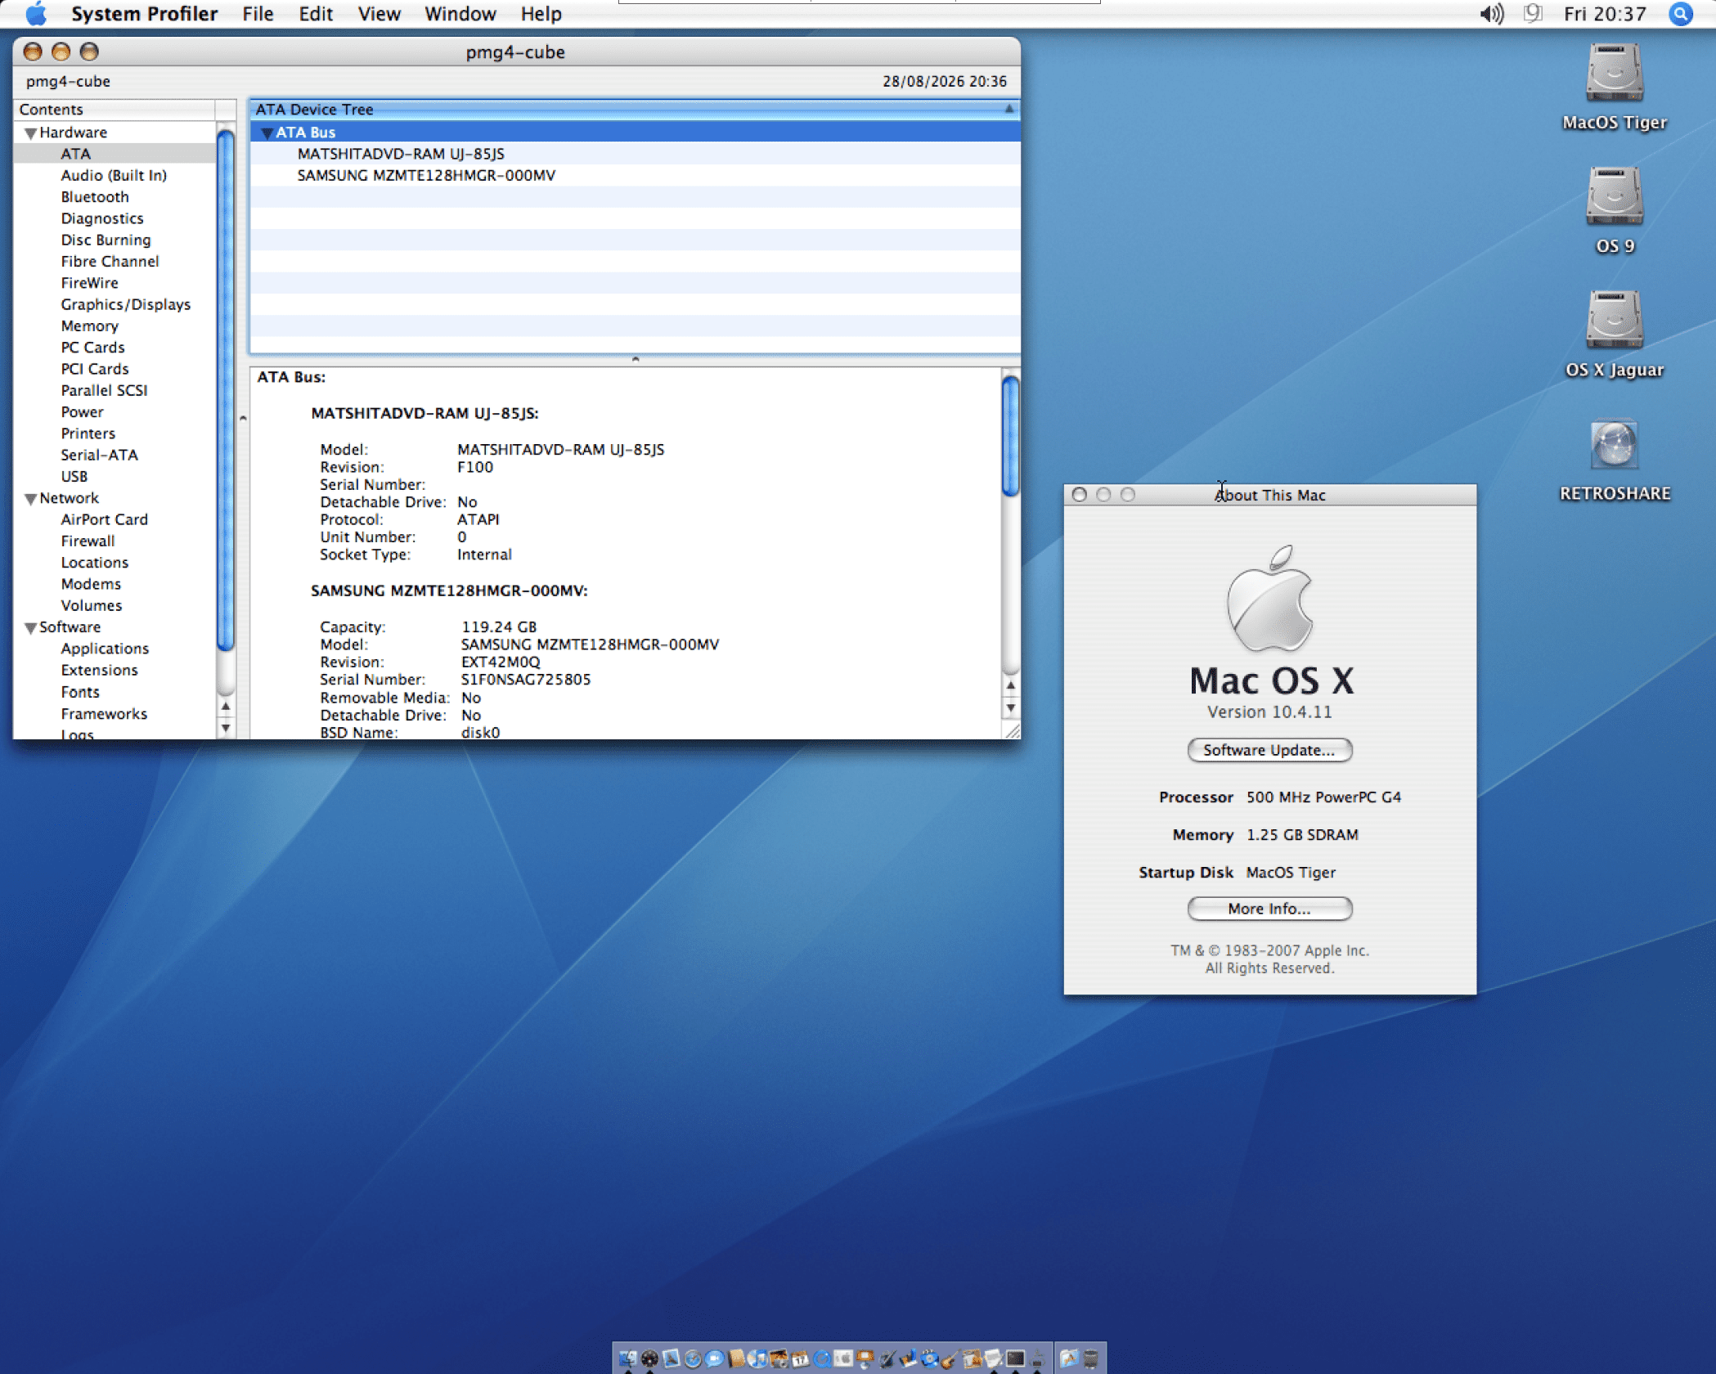Screen dimensions: 1716x1374
Task: Show Firewall network information
Action: [x=88, y=541]
